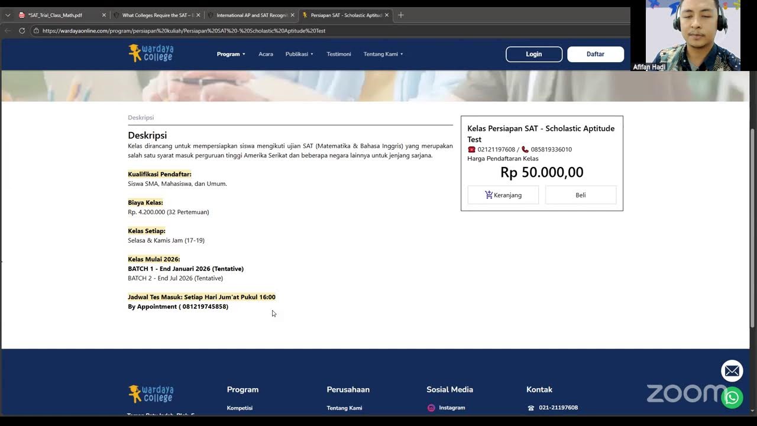The height and width of the screenshot is (426, 757).
Task: Click the Beli button
Action: click(581, 195)
